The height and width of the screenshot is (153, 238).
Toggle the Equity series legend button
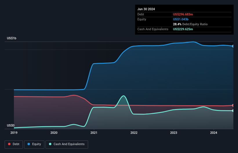click(34, 144)
